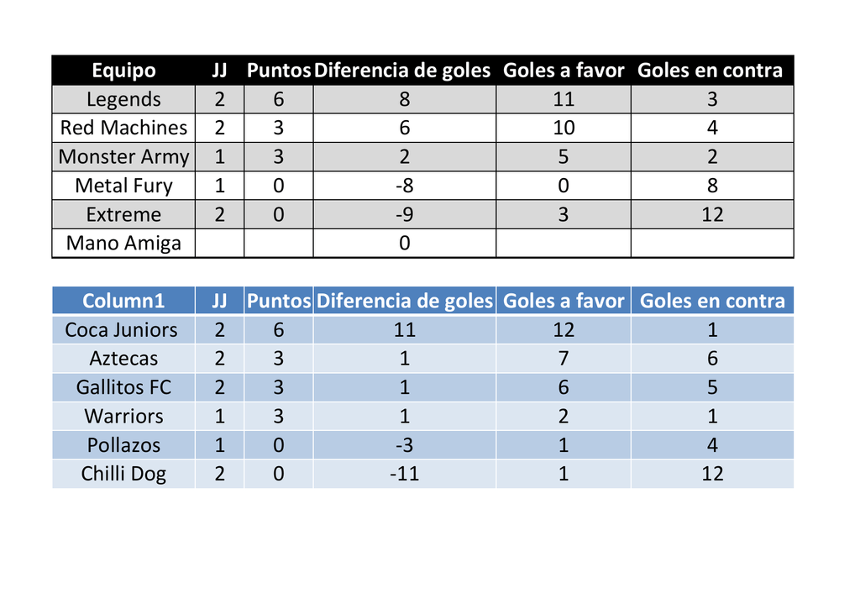This screenshot has width=860, height=609.
Task: Click Goles en contra in black header row
Action: coord(711,71)
